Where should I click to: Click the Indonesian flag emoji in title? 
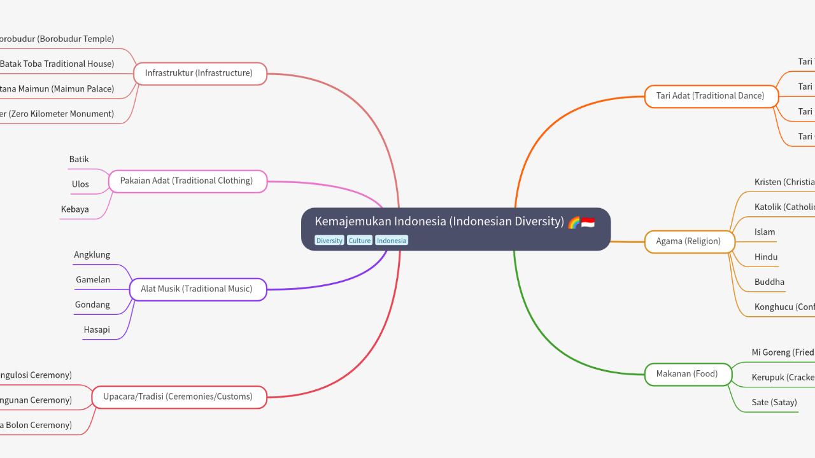click(588, 222)
